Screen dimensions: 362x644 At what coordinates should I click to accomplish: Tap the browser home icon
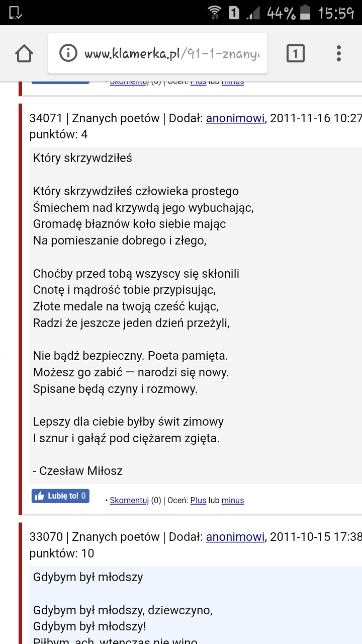click(x=24, y=53)
